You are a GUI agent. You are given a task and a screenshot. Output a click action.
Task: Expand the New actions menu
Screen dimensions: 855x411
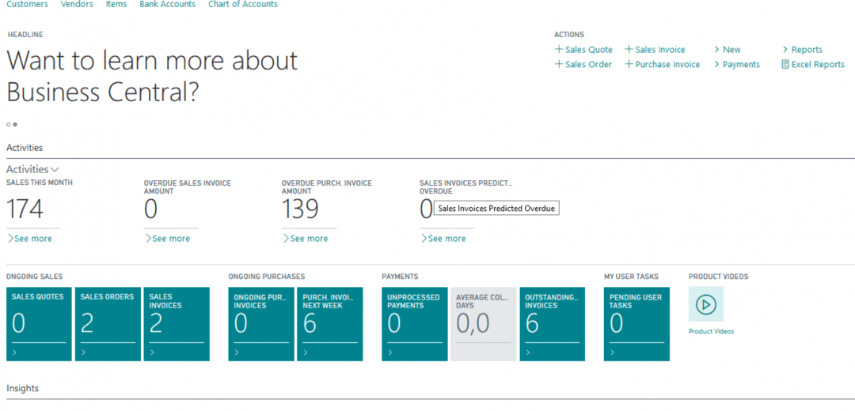click(727, 50)
